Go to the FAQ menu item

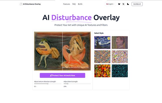coord(74,4)
